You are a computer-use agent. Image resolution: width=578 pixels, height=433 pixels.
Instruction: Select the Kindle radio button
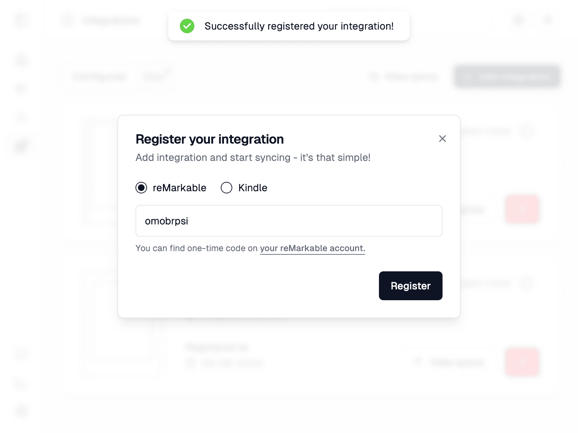(x=227, y=188)
